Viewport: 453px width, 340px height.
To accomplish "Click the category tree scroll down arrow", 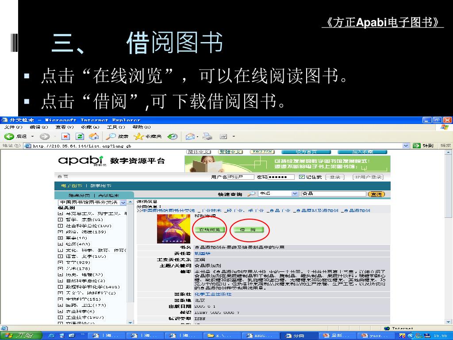I will coord(131,322).
